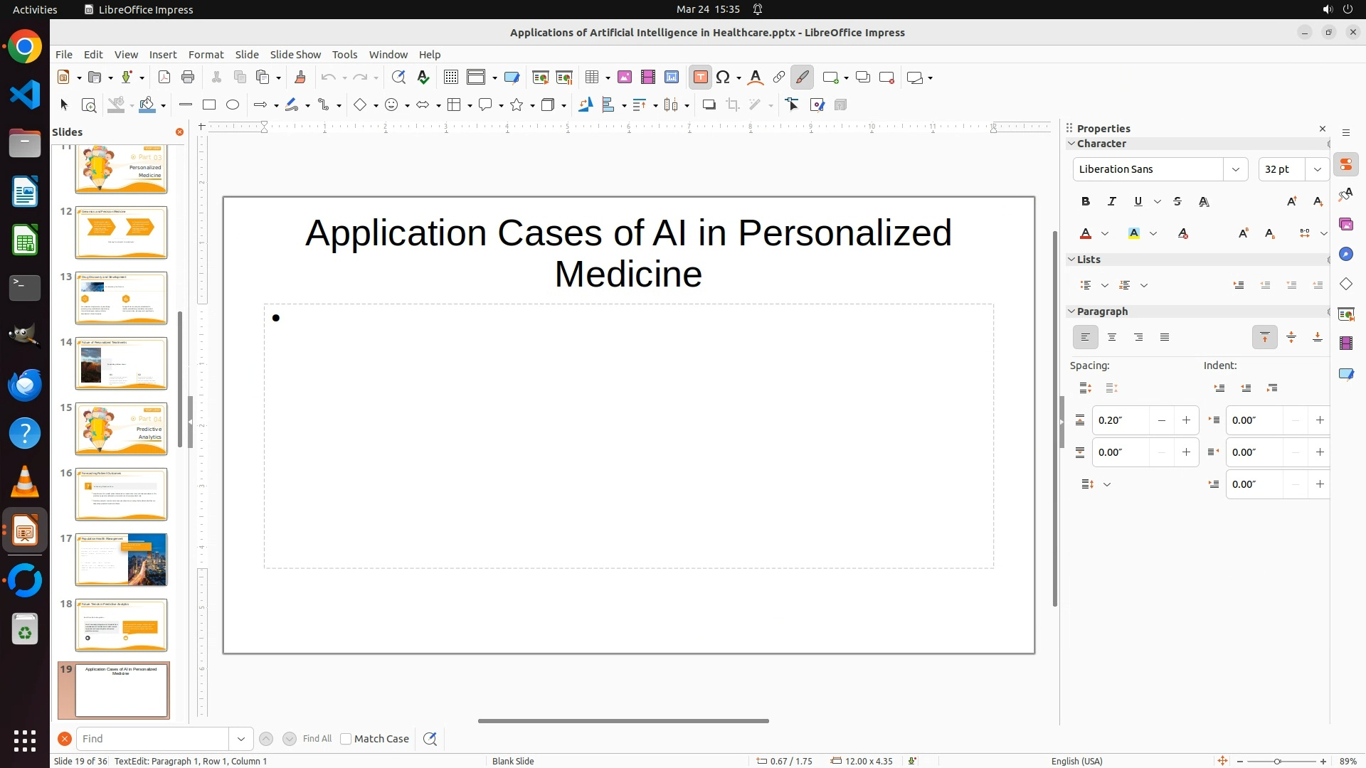
Task: Insert a special character with Omega icon
Action: (x=723, y=78)
